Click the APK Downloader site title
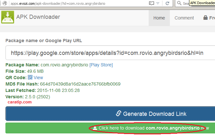This screenshot has width=215, height=135. click(38, 17)
